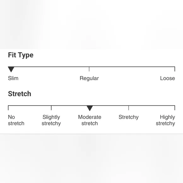
Task: Click the Highly stretchy end tick mark
Action: tap(175, 108)
